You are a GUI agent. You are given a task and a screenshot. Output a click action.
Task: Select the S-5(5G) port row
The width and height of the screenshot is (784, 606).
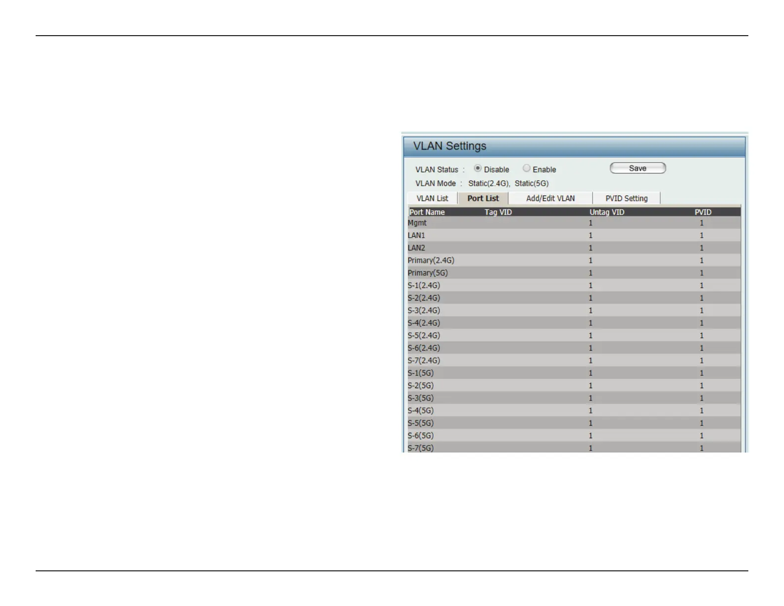[574, 423]
